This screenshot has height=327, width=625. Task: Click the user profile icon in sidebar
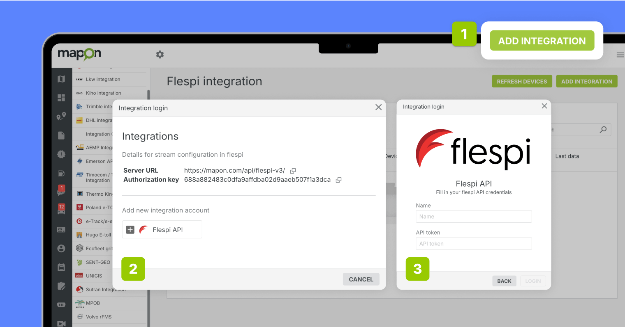point(62,248)
